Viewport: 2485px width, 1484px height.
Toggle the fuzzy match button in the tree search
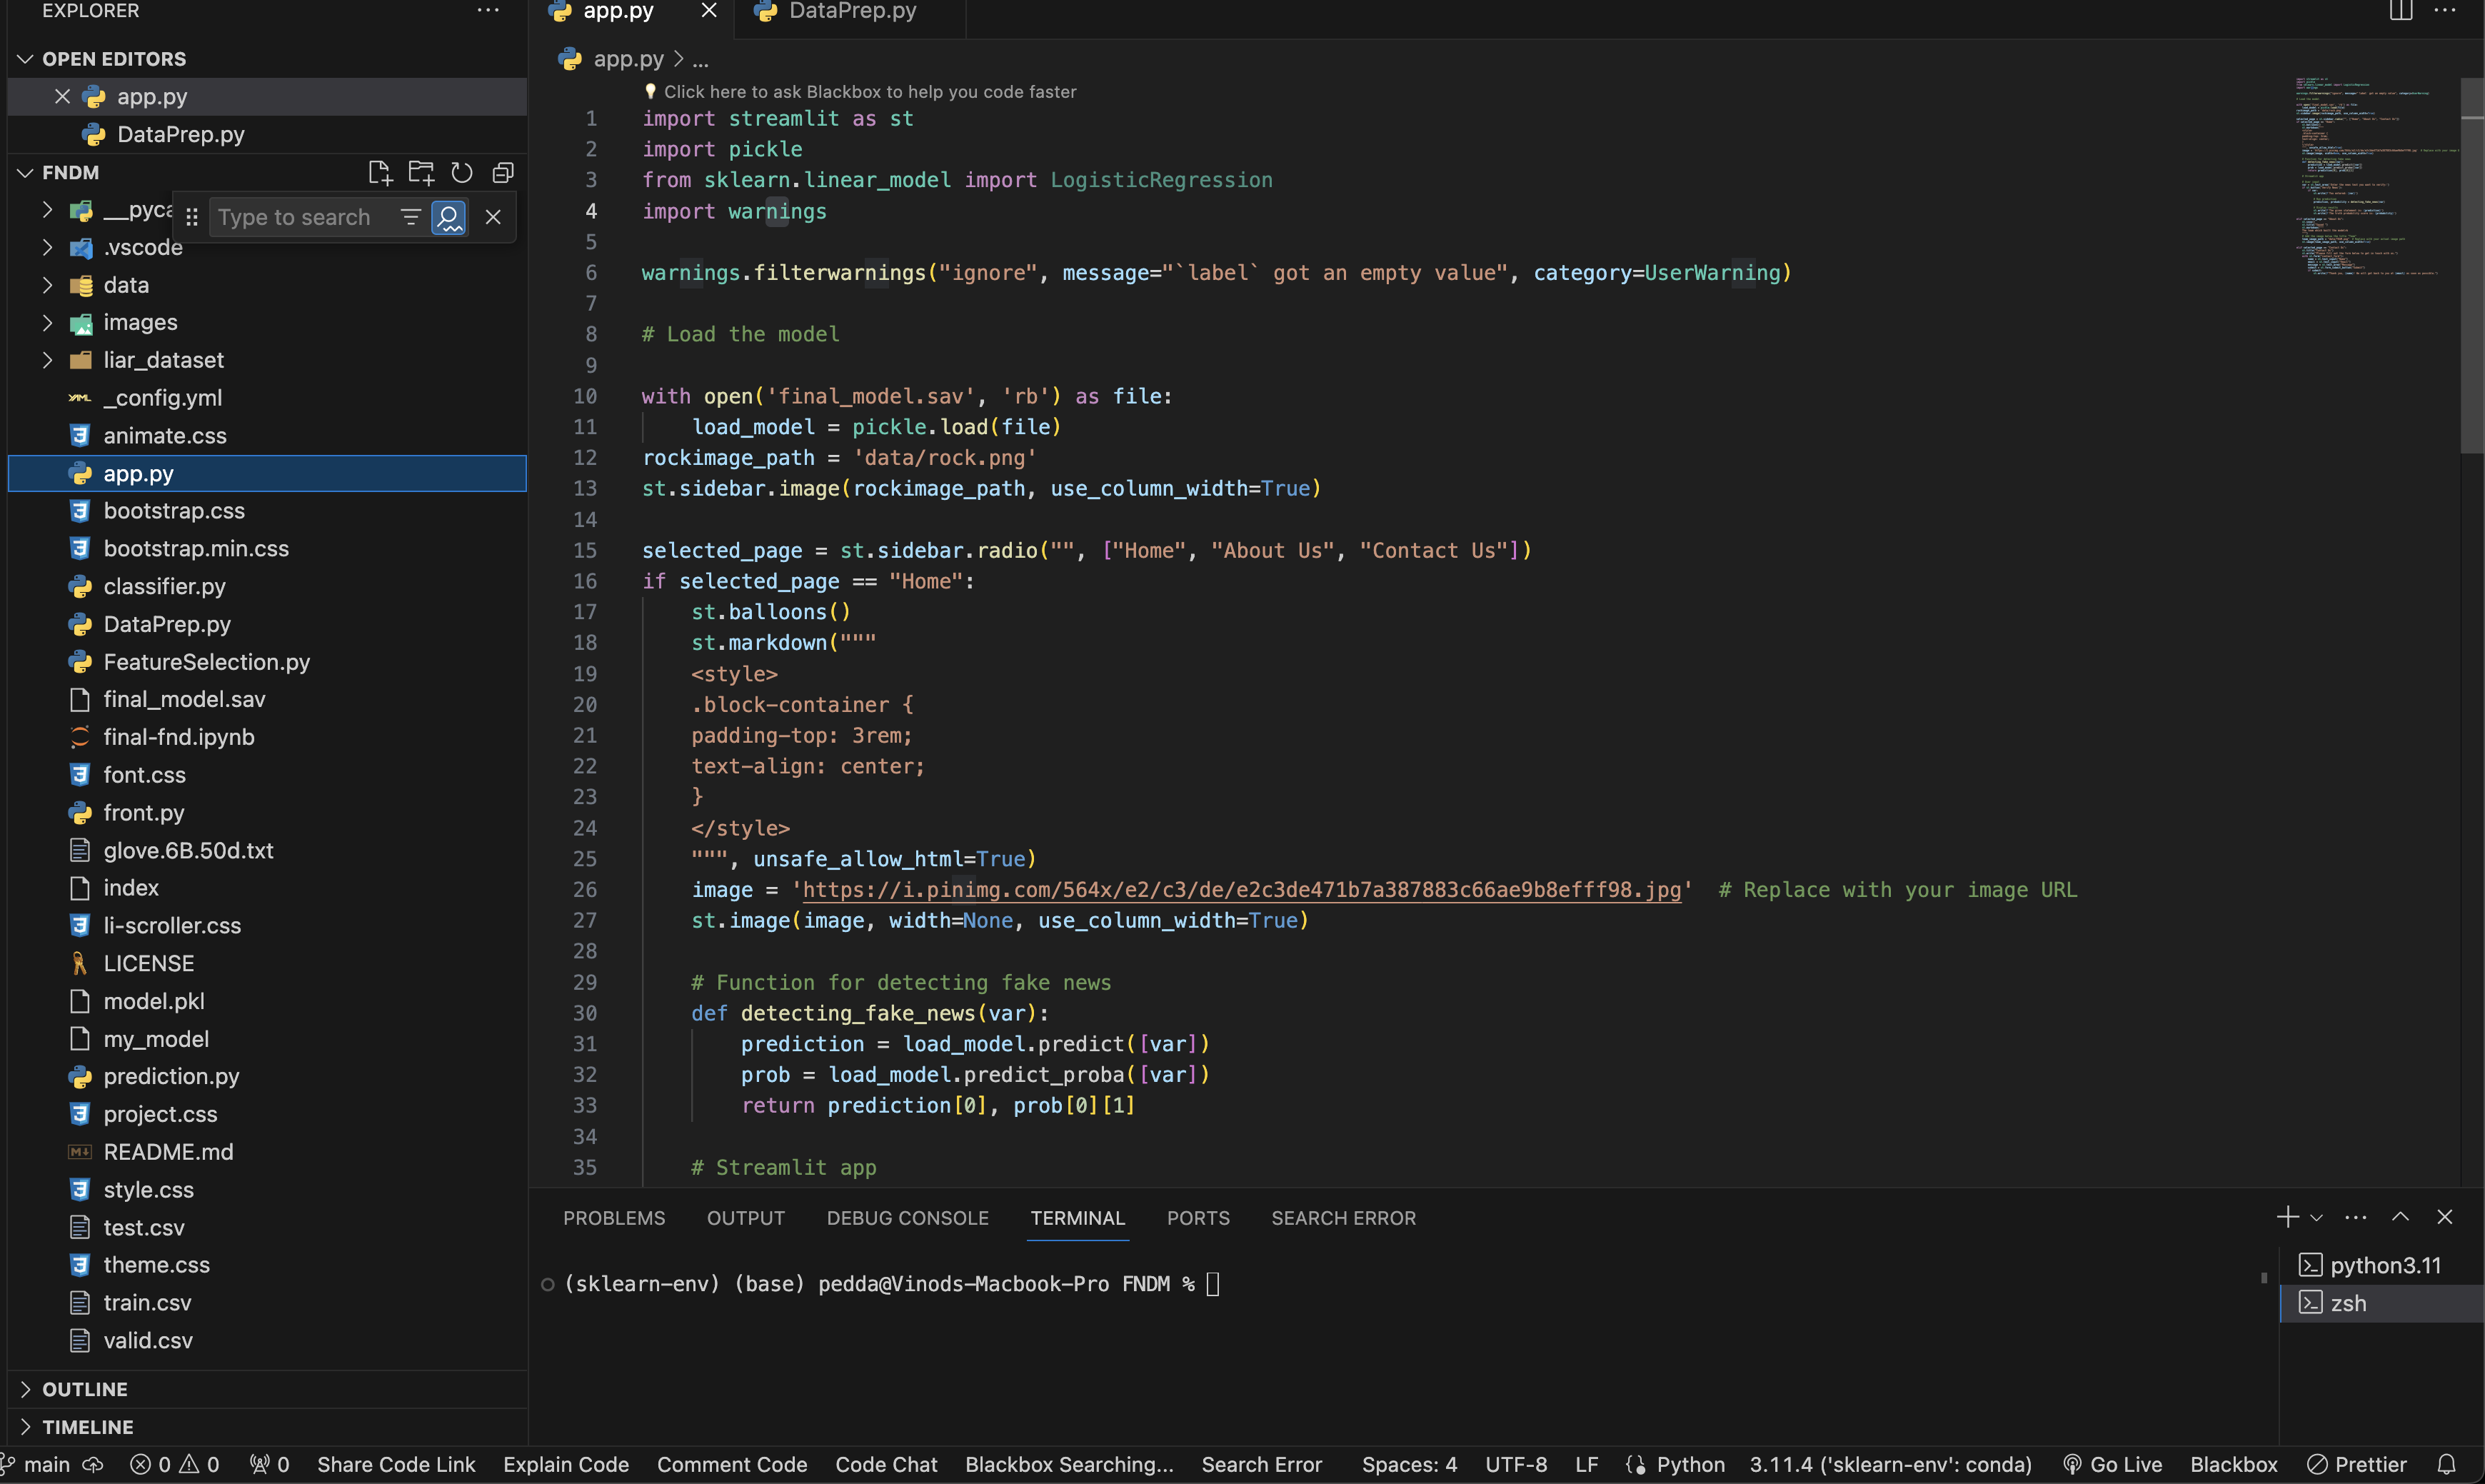coord(449,217)
